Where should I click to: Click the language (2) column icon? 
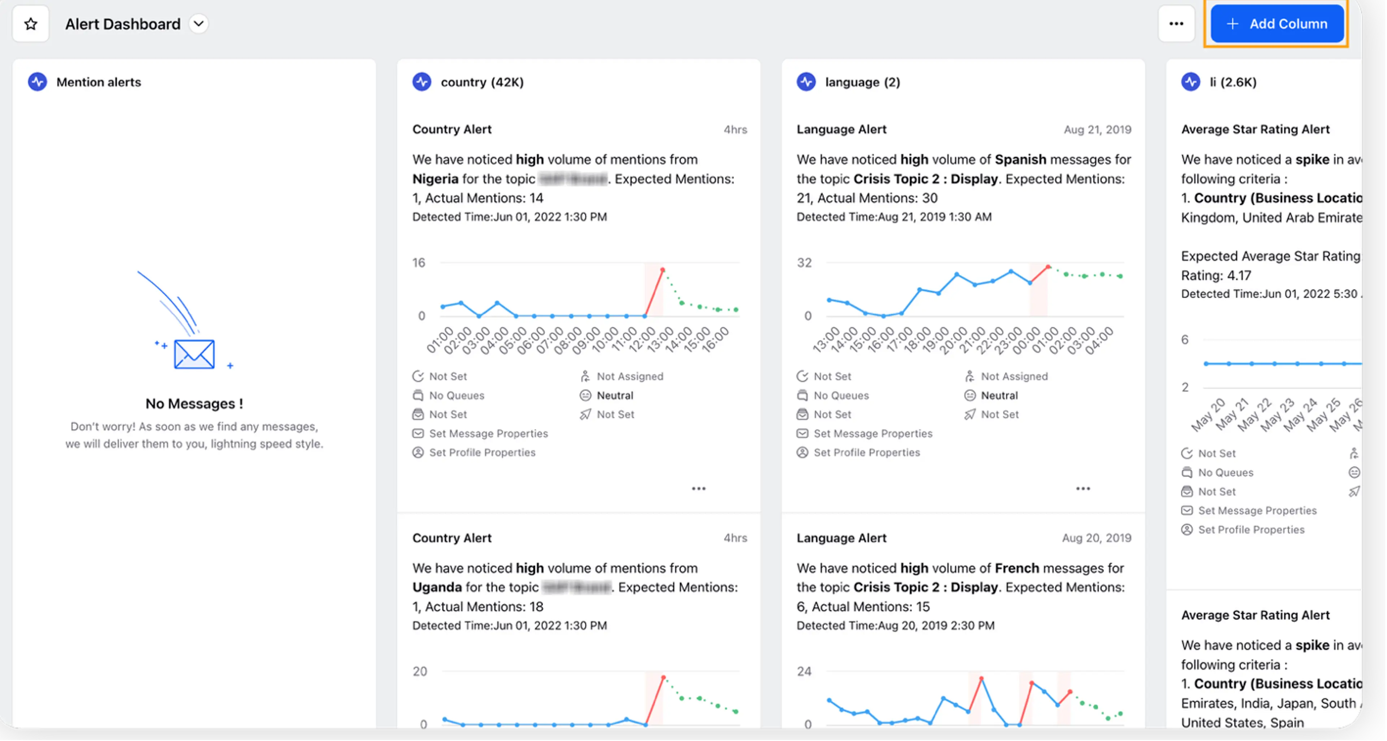coord(806,82)
